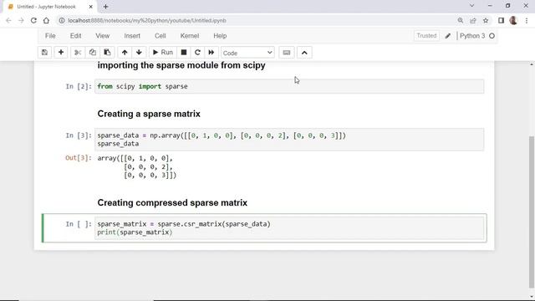This screenshot has height=301, width=535.
Task: Select the 'Creating a sparse matrix' heading
Action: 149,114
